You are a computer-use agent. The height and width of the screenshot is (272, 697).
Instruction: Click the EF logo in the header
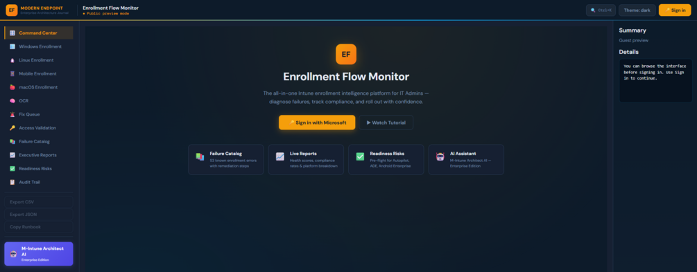click(12, 10)
